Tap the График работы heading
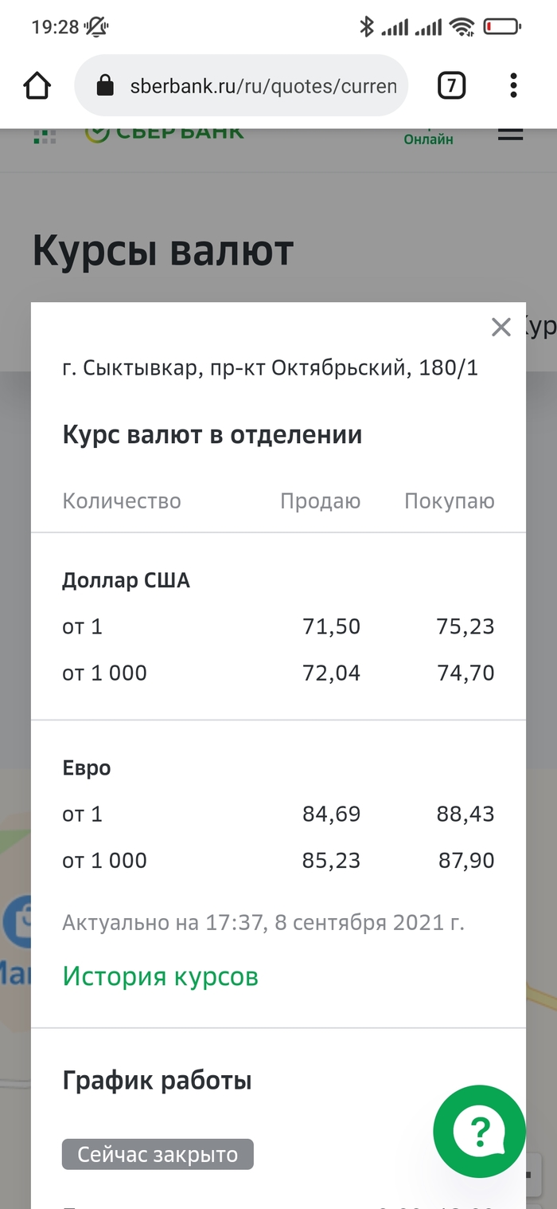The image size is (557, 1209). pos(157,1081)
